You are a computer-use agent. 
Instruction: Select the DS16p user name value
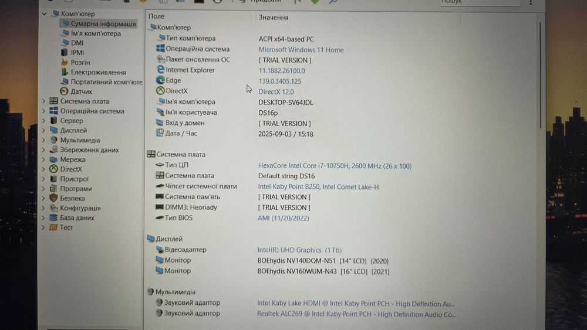(x=268, y=113)
